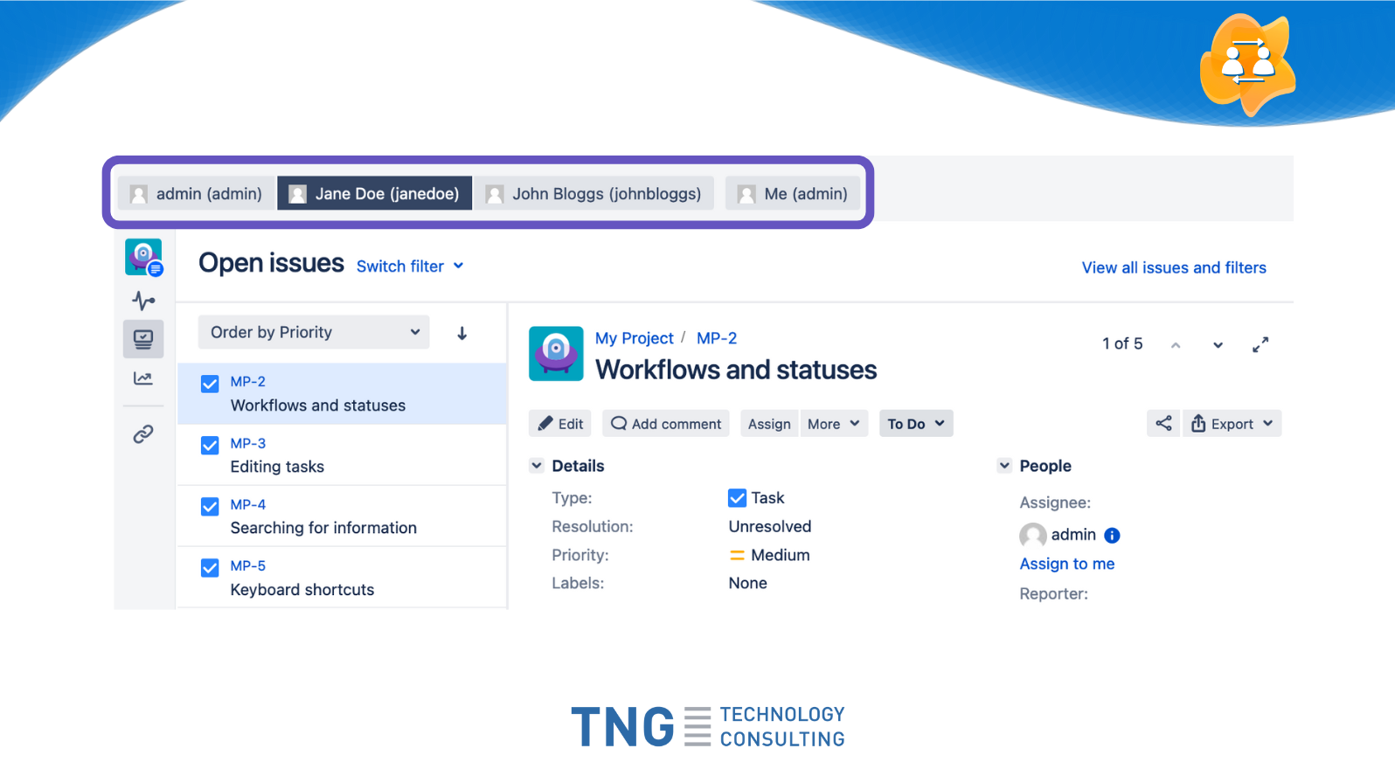Open the Switch filter dropdown

(x=410, y=267)
